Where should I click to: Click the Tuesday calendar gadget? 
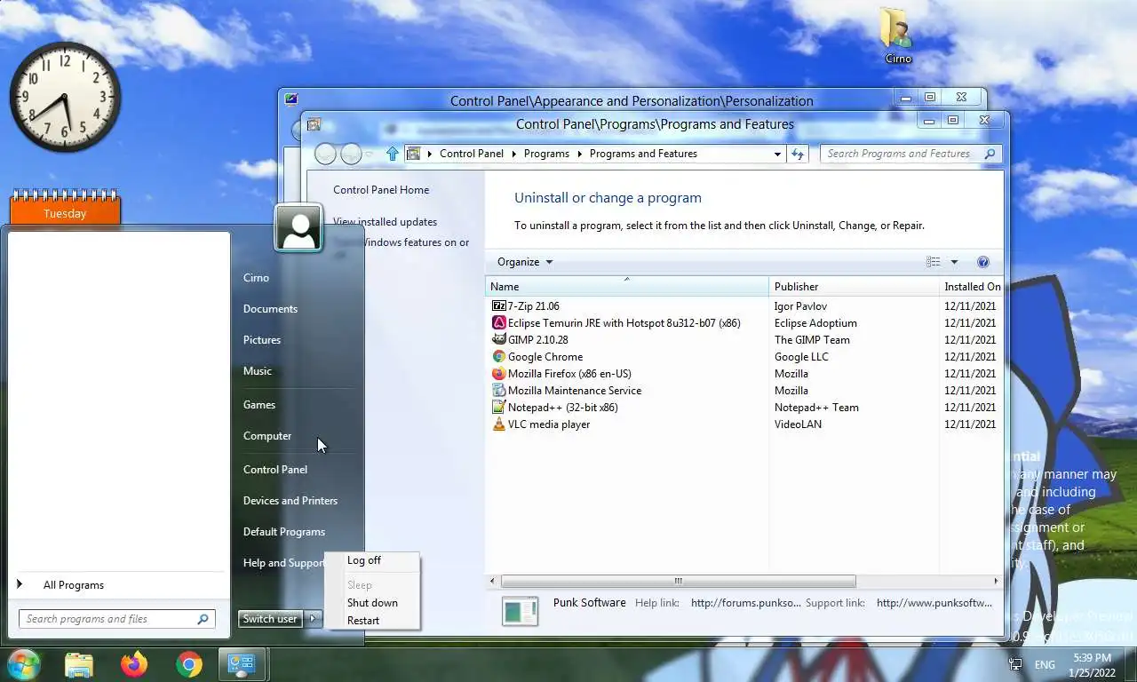pyautogui.click(x=65, y=208)
